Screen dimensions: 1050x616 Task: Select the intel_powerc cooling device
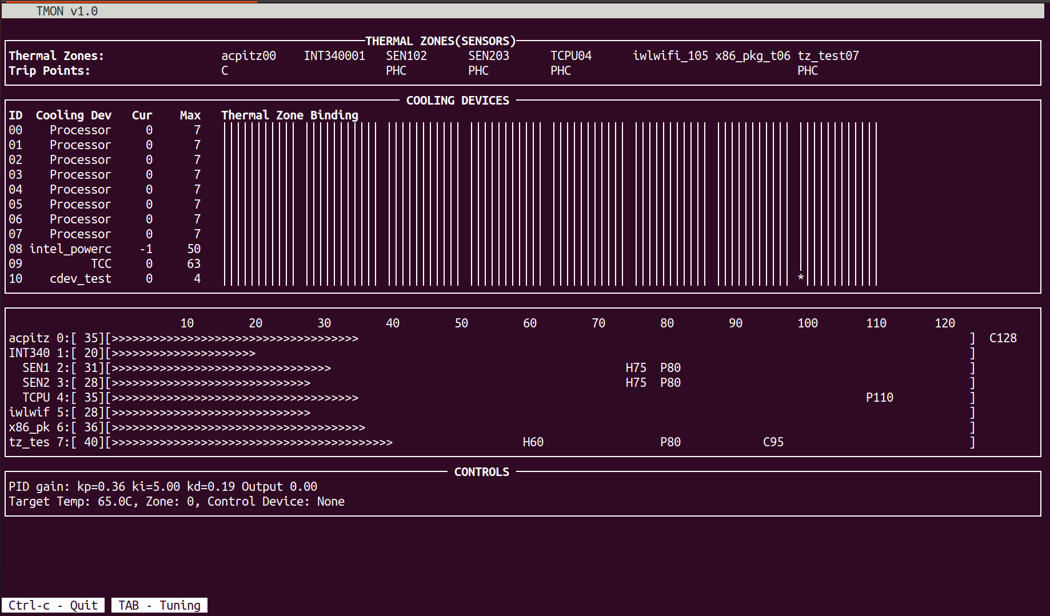pos(70,249)
